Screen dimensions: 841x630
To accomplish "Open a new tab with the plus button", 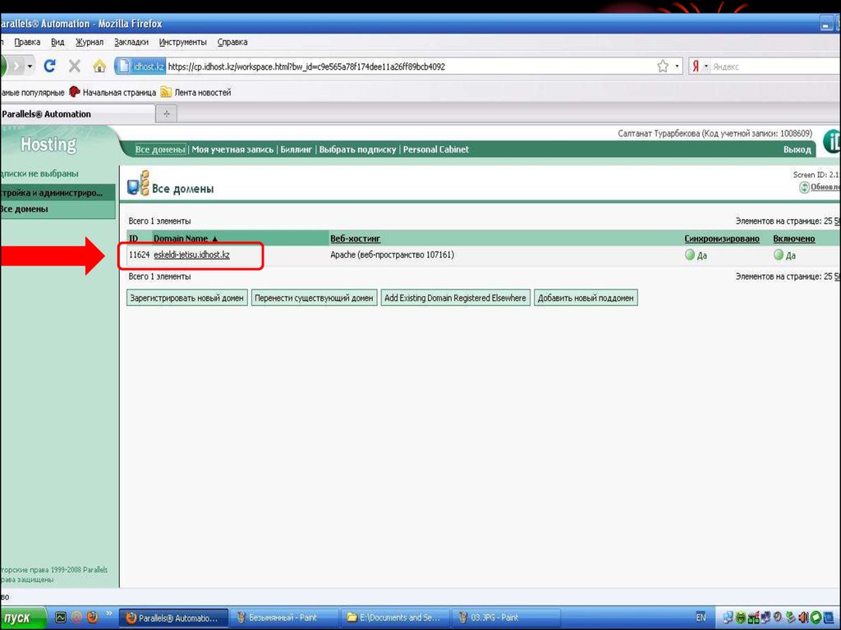I will [x=167, y=114].
